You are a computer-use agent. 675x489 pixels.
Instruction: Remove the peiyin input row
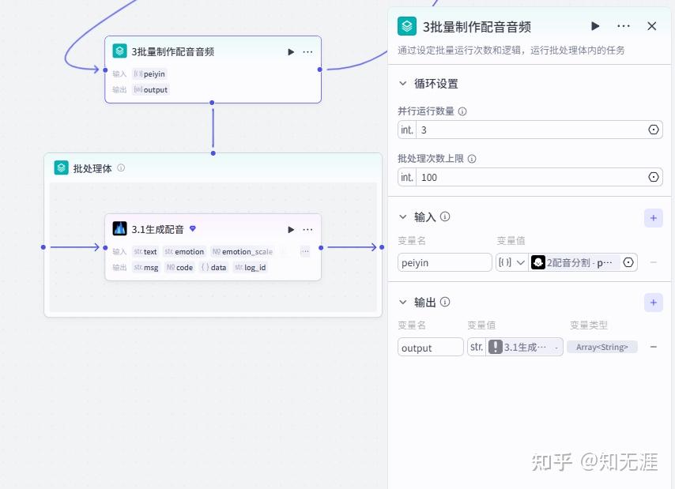tap(653, 262)
